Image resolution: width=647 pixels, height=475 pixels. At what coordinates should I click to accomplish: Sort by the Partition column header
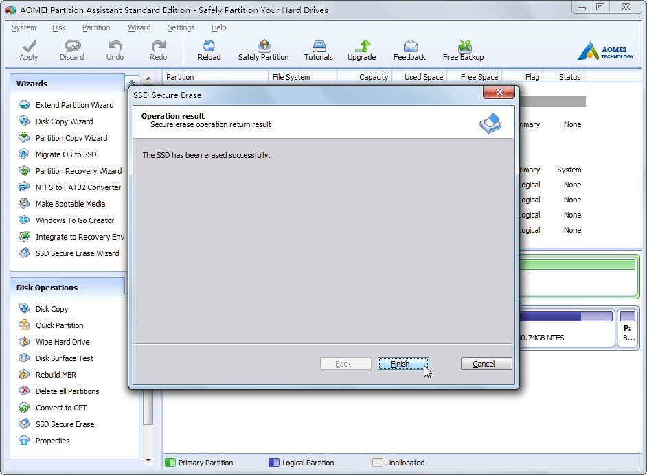pos(216,77)
